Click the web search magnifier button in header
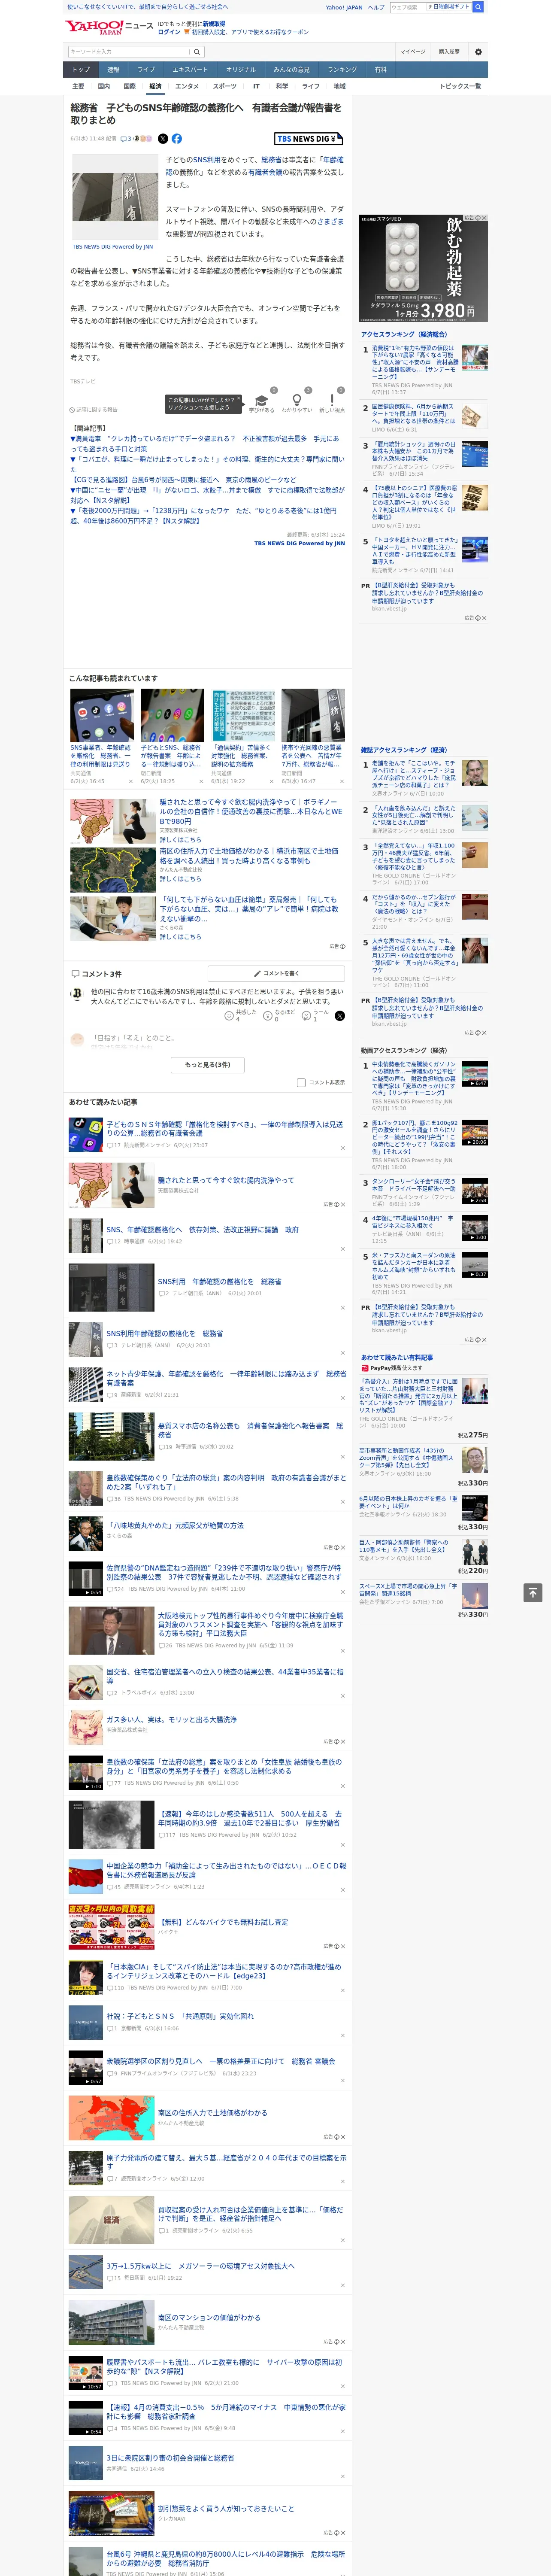551x2576 pixels. click(x=478, y=7)
